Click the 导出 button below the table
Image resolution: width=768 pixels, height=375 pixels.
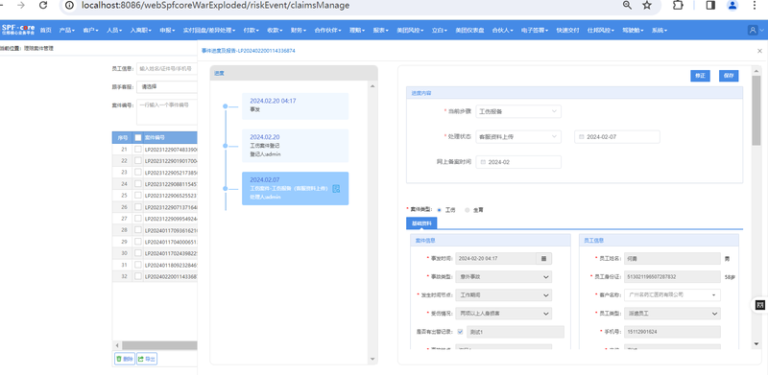click(x=147, y=359)
